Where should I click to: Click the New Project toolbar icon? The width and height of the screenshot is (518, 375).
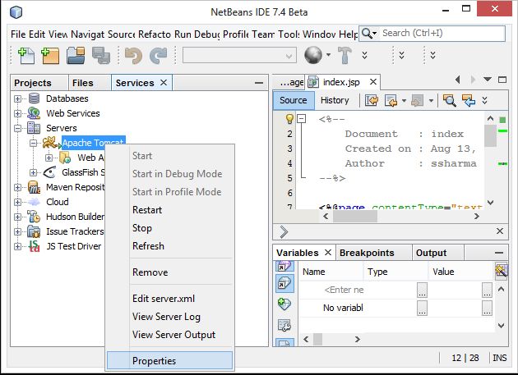tap(50, 56)
